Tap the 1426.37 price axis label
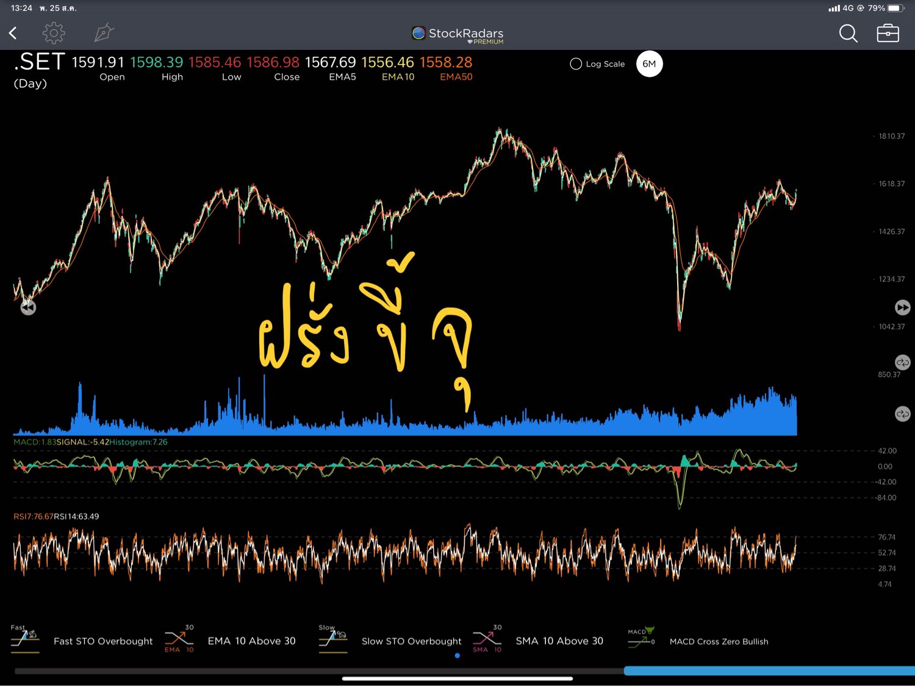This screenshot has width=915, height=686. click(891, 232)
